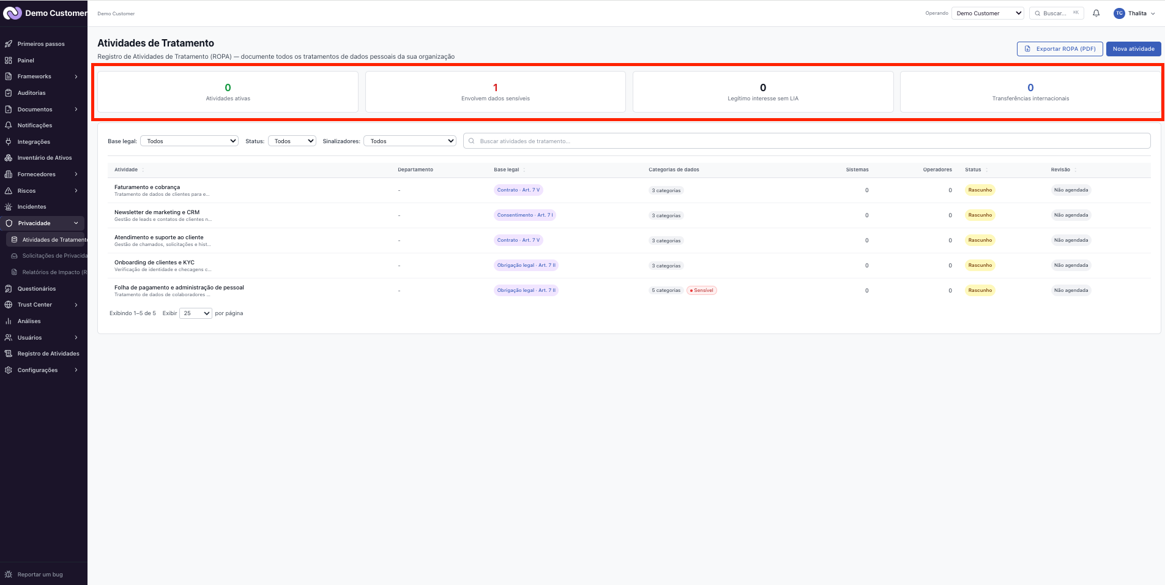
Task: Sort by the Atividade column header
Action: [126, 170]
